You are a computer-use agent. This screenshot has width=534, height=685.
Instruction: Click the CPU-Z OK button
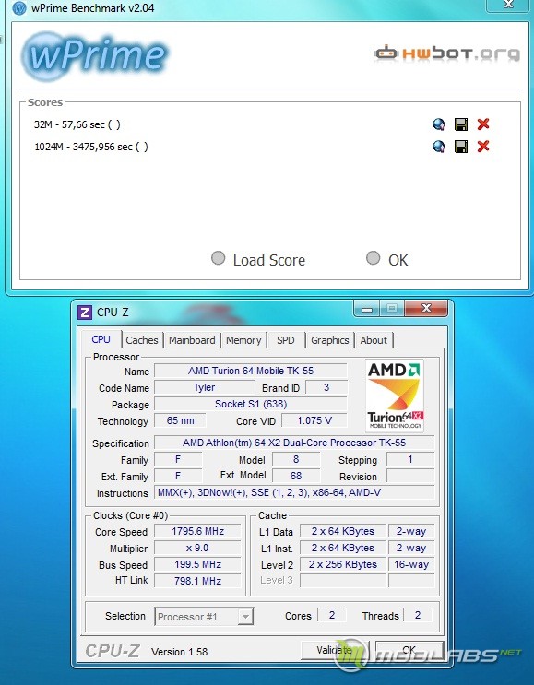pos(409,650)
